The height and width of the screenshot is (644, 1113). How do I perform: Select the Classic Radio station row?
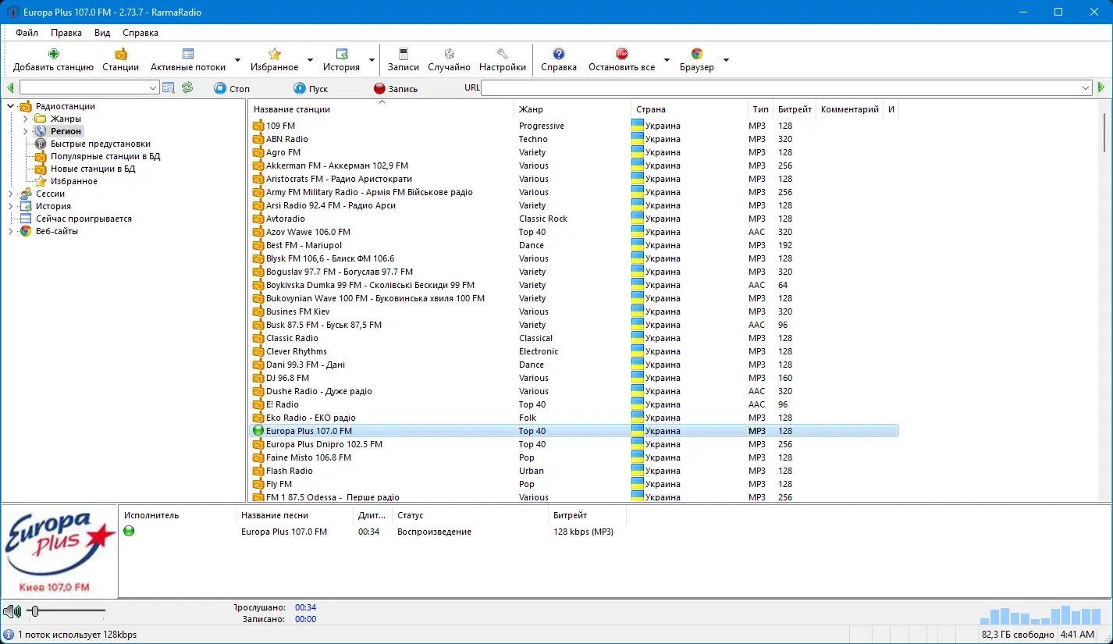click(292, 338)
